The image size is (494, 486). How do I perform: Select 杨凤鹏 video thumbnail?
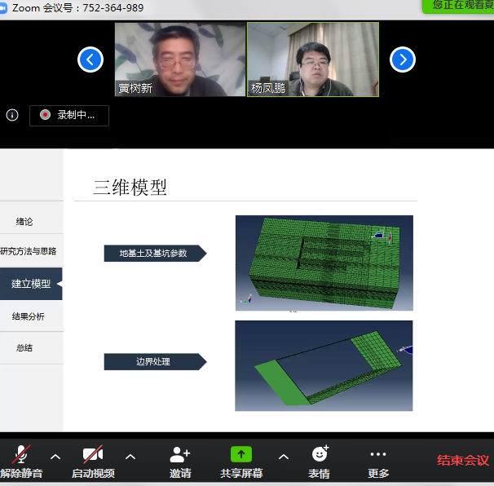pos(313,60)
